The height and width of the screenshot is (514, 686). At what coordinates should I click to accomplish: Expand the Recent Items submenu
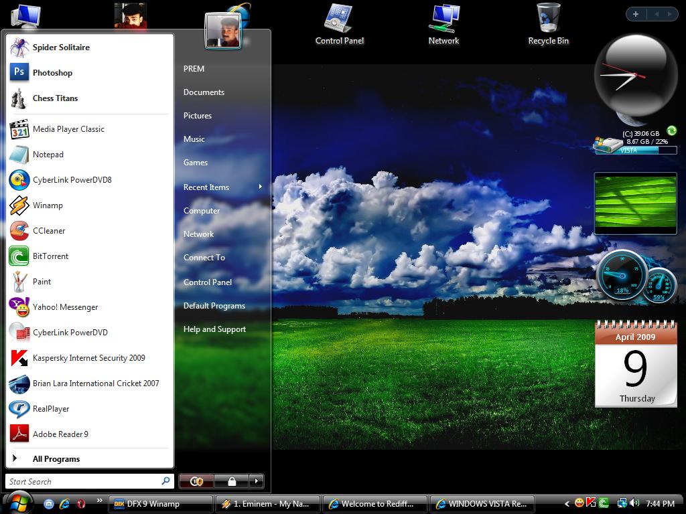(x=222, y=187)
